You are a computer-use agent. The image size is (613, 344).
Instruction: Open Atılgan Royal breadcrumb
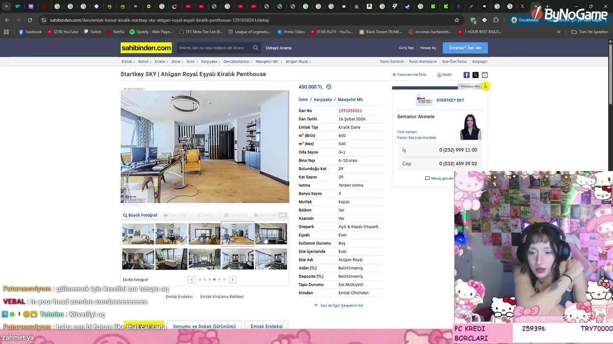coord(296,62)
